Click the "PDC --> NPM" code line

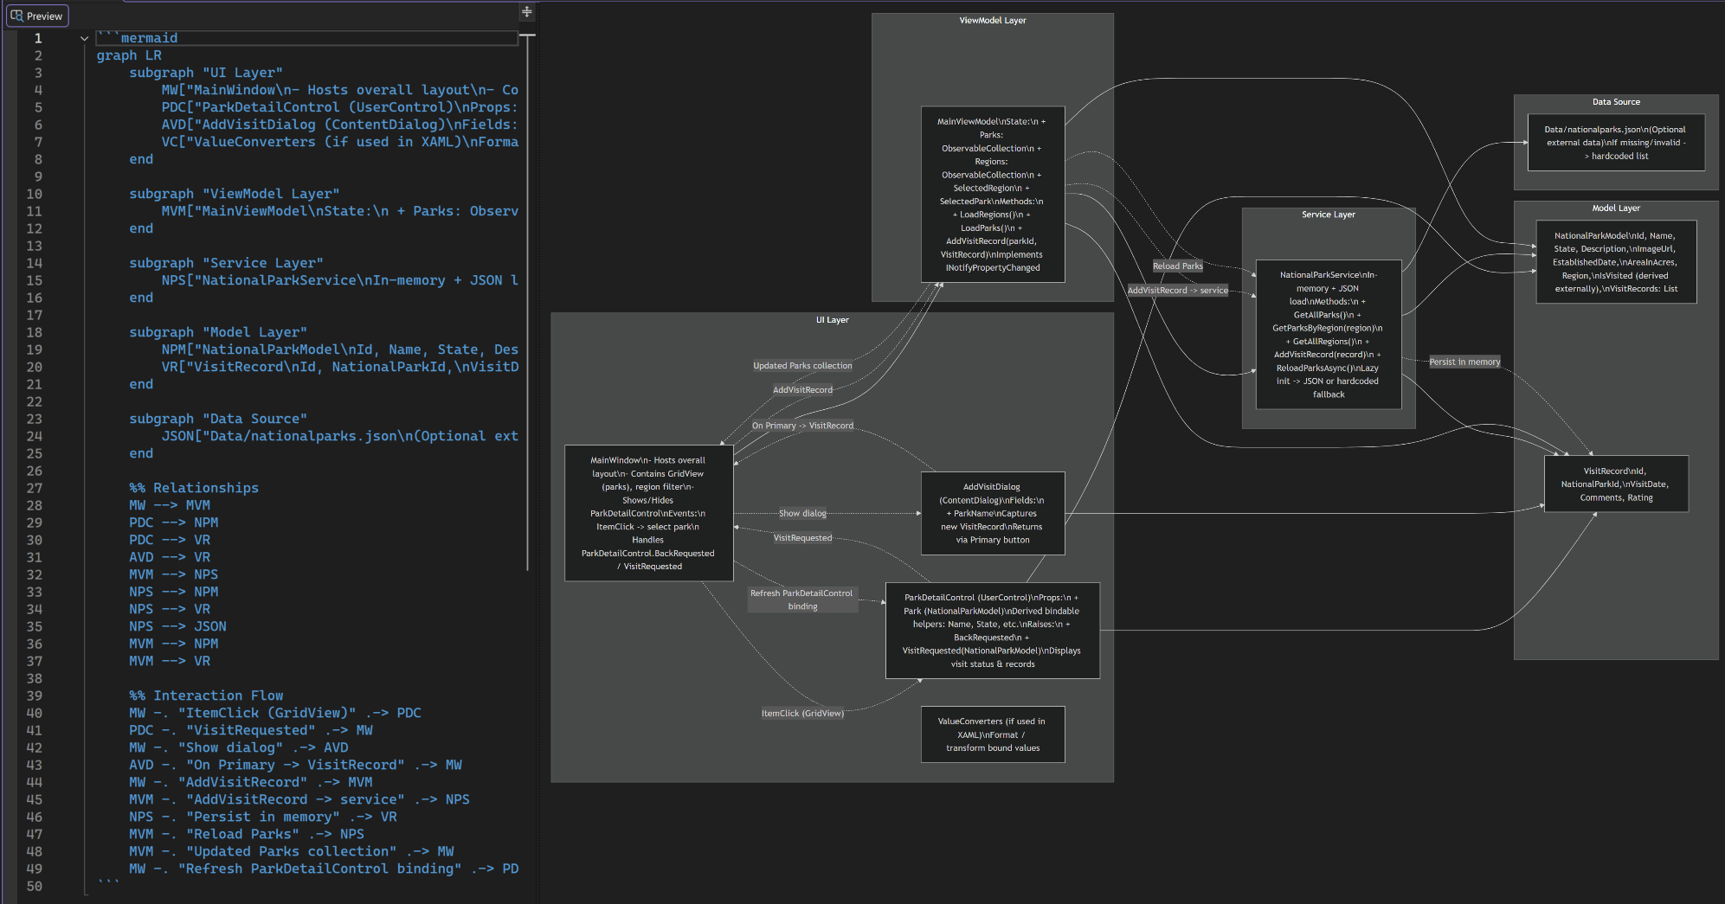pos(174,523)
